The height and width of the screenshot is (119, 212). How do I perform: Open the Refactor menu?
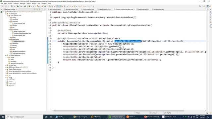coord(16,4)
